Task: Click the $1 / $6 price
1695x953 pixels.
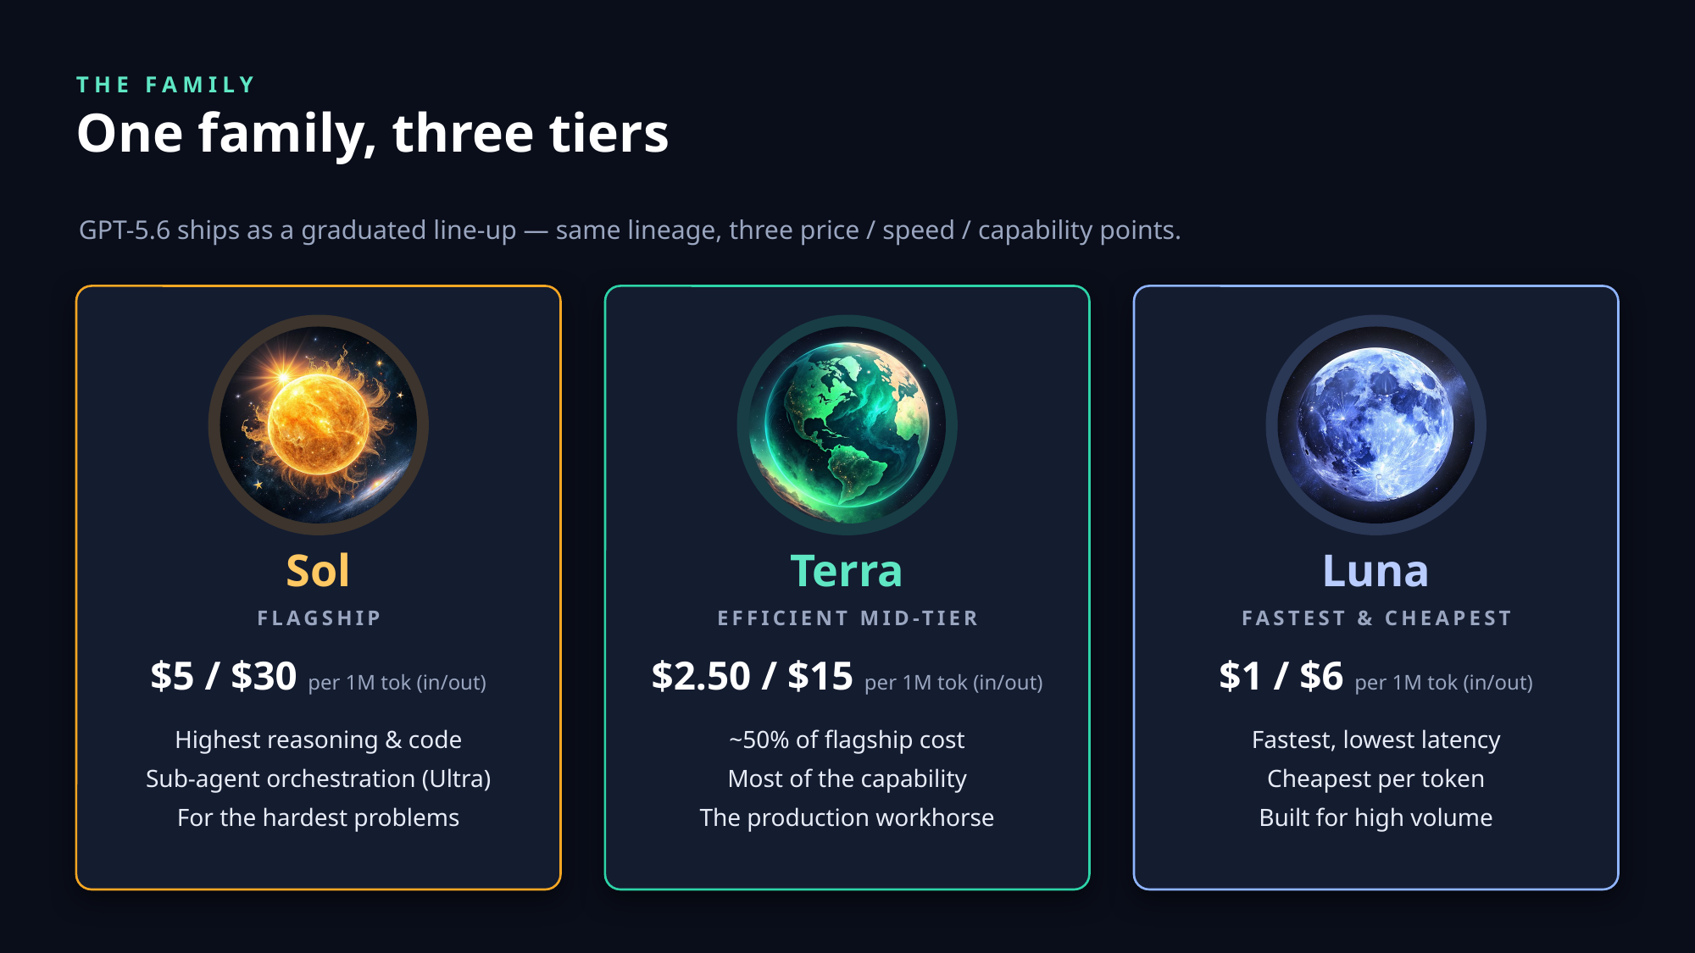Action: (x=1281, y=676)
